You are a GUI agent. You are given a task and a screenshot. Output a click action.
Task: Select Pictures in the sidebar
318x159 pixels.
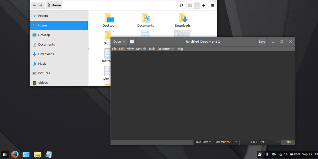[59, 73]
